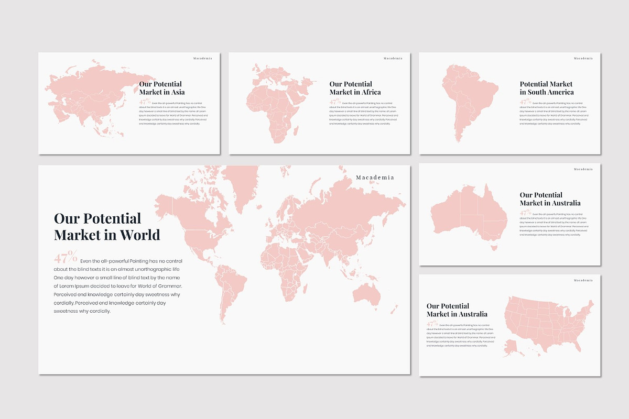Select the 47% figure on the USA map slide
This screenshot has width=629, height=419.
click(432, 324)
